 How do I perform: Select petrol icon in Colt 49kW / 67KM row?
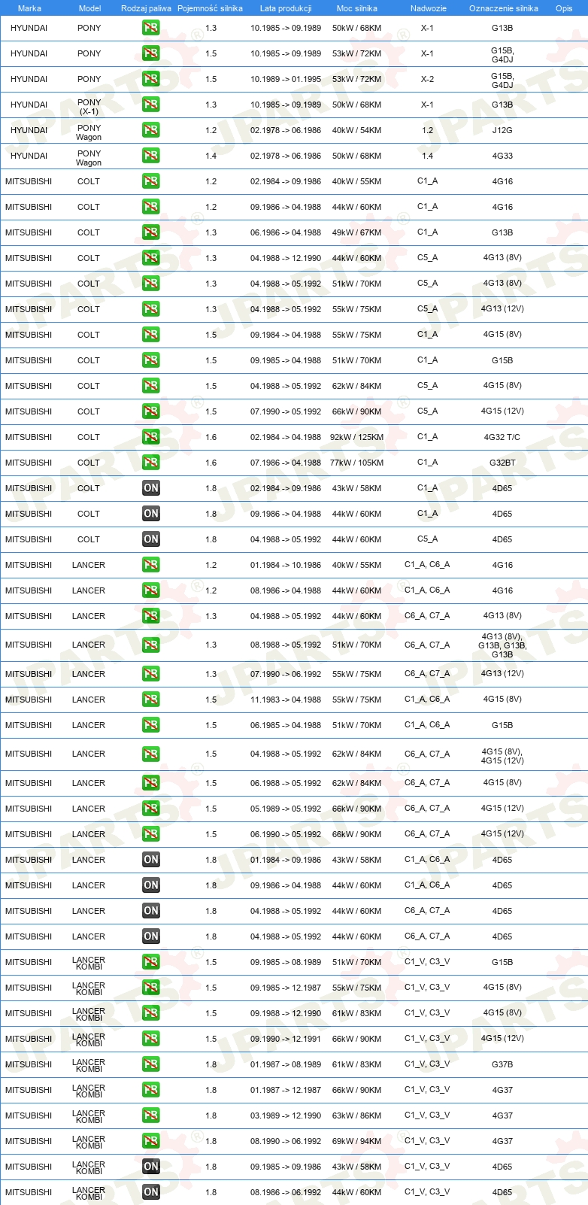[x=151, y=232]
